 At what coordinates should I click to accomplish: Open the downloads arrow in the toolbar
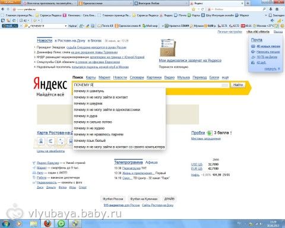(271, 9)
